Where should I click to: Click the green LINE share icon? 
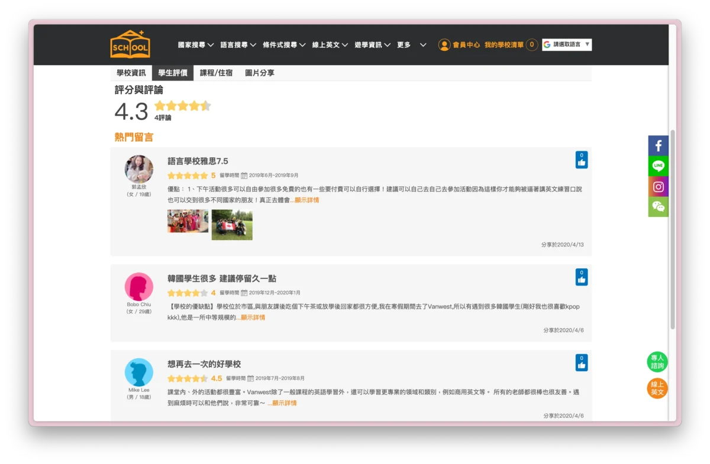658,166
